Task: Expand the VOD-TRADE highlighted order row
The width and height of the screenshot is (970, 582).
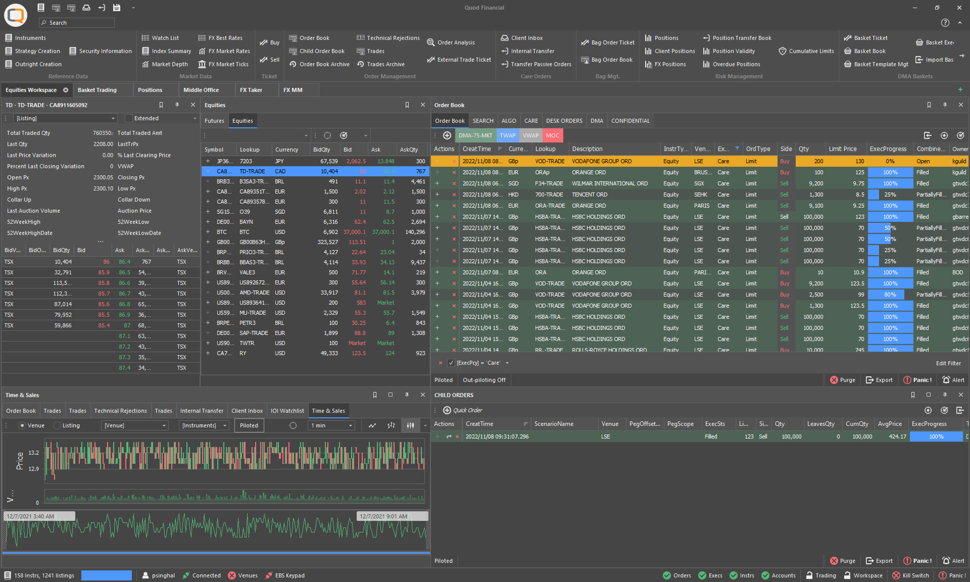Action: click(x=437, y=161)
